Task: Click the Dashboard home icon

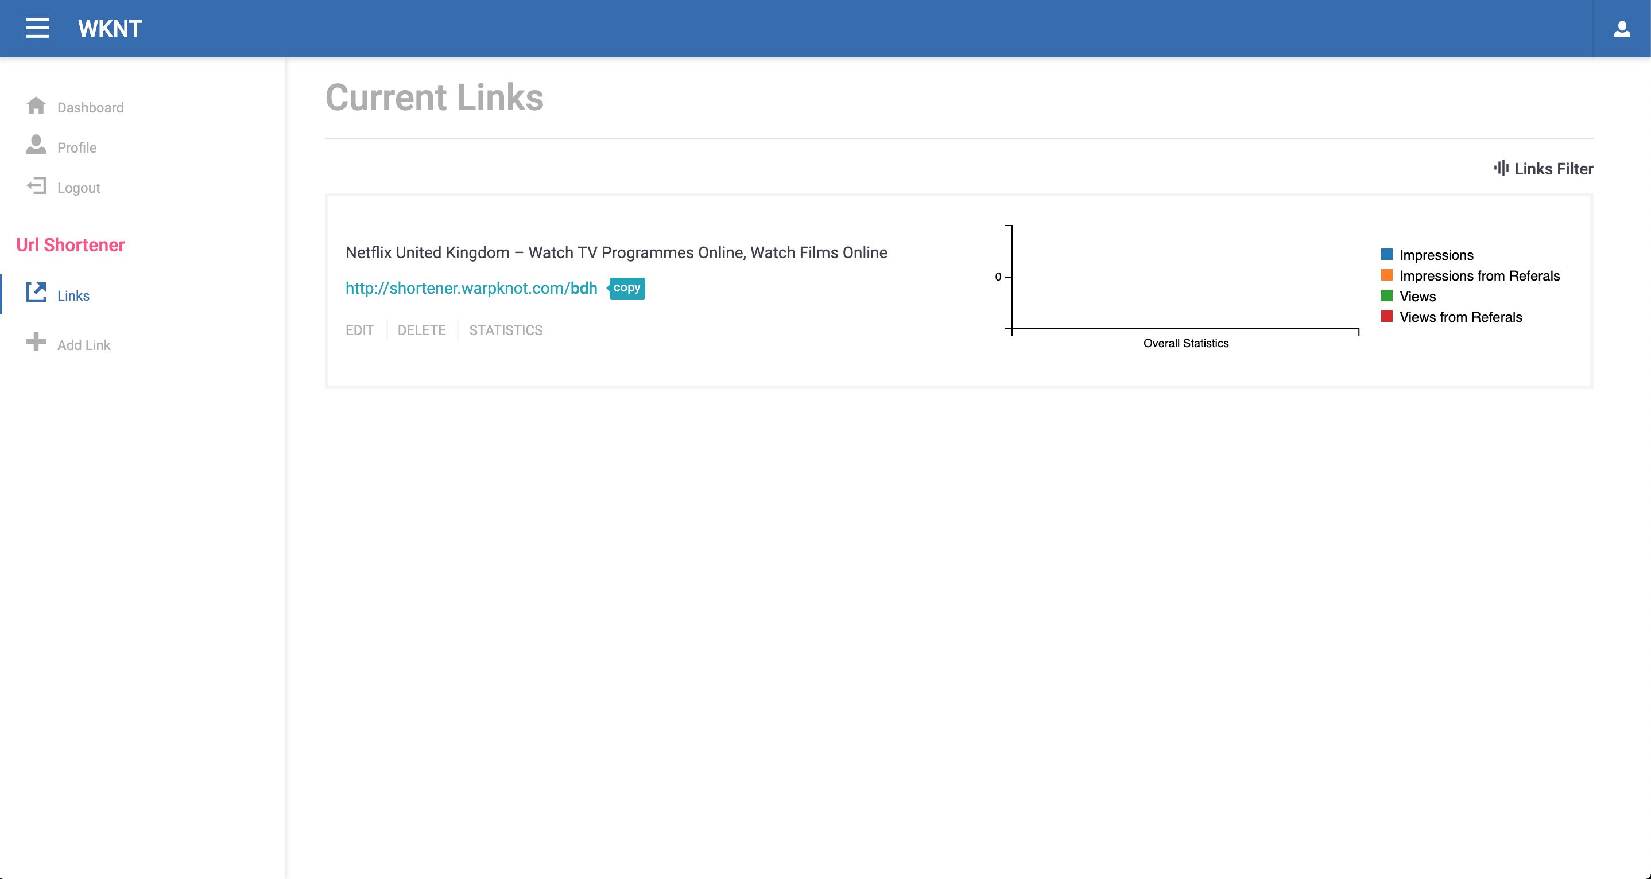Action: 36,106
